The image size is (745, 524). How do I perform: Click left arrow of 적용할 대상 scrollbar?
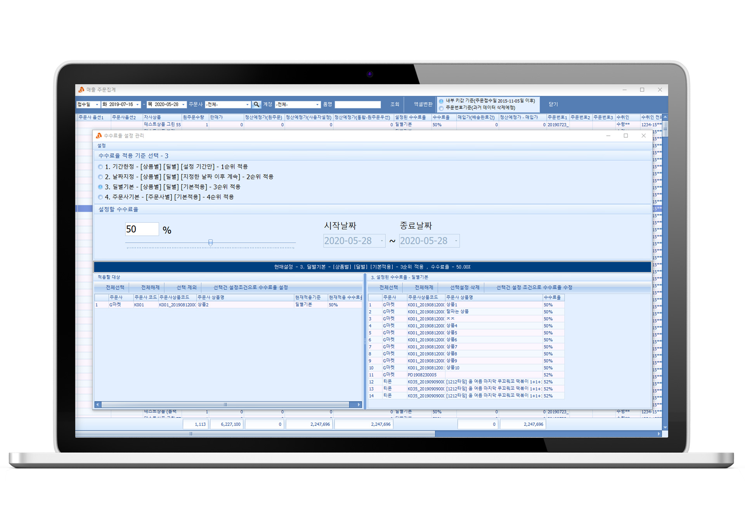point(98,404)
